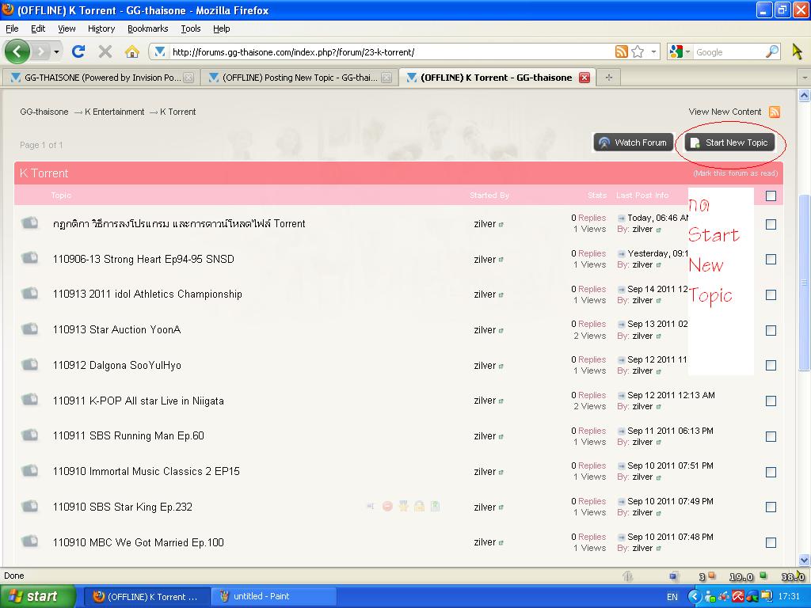
Task: Open the Tools menu
Action: (190, 28)
